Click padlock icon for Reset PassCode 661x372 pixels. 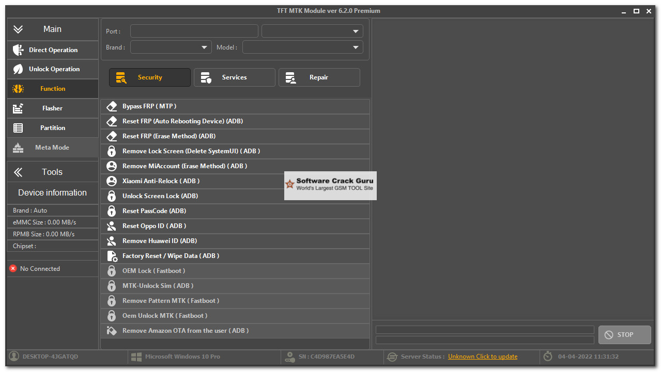(112, 211)
